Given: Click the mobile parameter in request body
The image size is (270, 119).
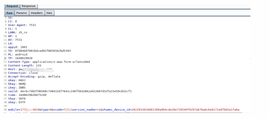Looking at the screenshot, I should tap(24, 109).
